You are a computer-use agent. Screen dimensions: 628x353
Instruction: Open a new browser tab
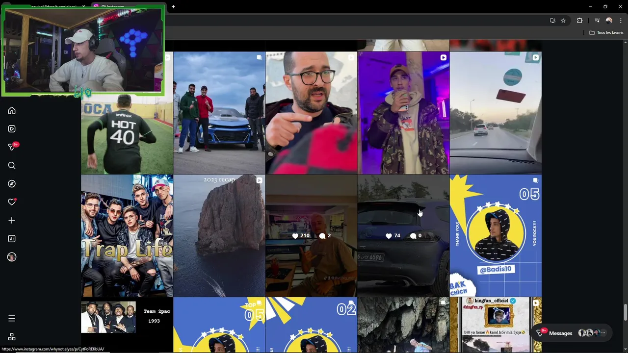click(x=173, y=6)
